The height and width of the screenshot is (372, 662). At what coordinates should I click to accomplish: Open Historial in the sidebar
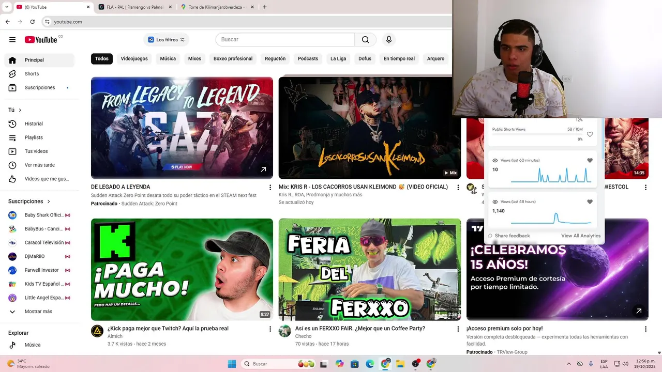pyautogui.click(x=39, y=124)
